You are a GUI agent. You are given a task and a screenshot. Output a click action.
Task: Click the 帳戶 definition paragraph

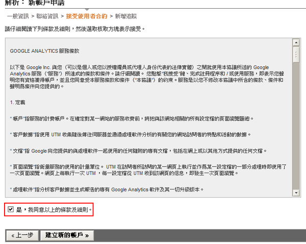132,118
